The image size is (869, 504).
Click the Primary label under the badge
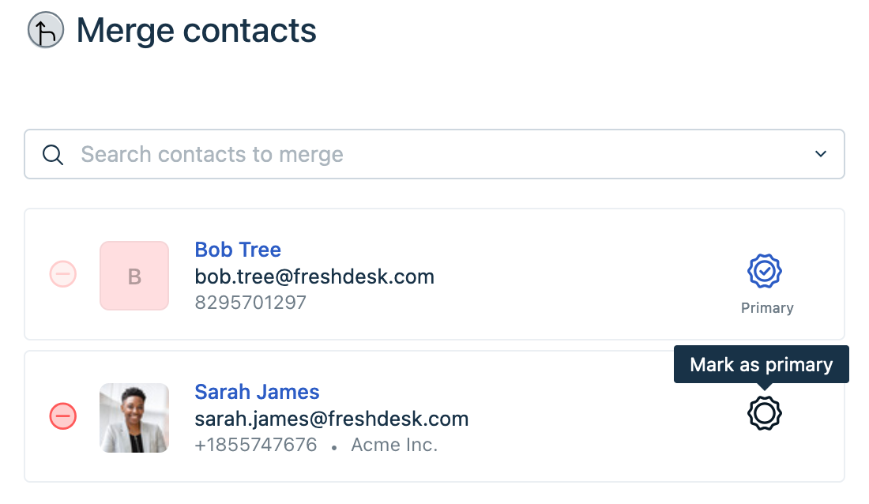(x=766, y=307)
